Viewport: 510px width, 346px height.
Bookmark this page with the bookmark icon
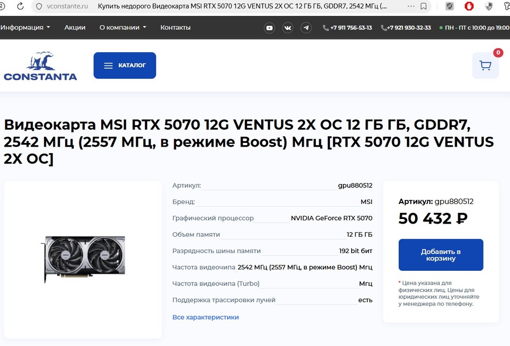pos(423,7)
